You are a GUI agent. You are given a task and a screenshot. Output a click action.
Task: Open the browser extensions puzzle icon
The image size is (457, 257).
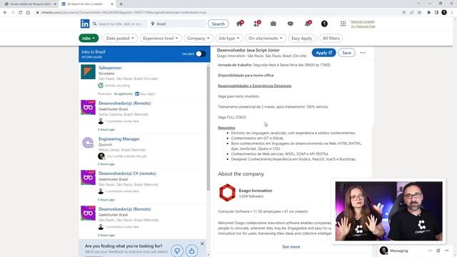tap(428, 13)
